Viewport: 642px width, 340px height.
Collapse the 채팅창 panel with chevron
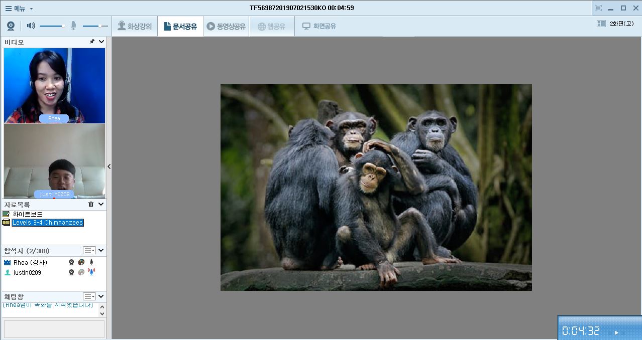click(101, 296)
